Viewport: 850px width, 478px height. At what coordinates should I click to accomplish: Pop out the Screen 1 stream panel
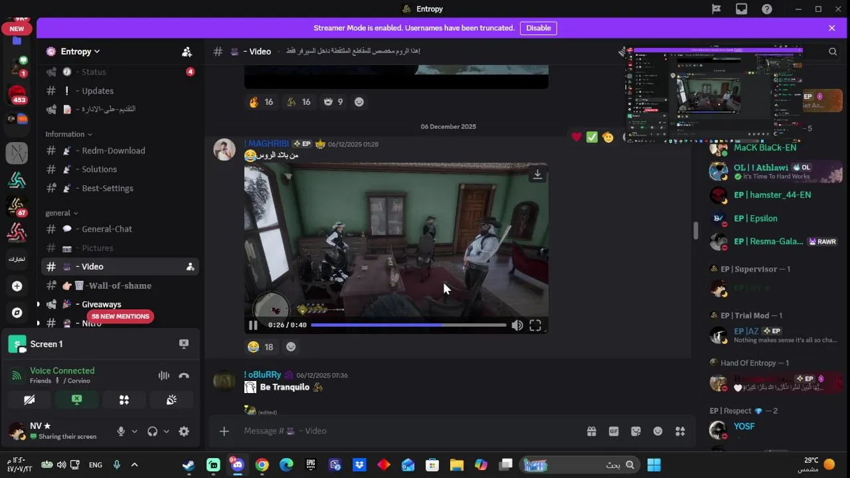click(184, 344)
